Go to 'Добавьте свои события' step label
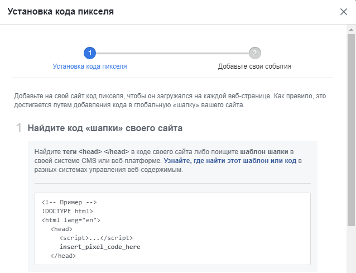Viewport: 356px width, 273px height. coord(254,66)
